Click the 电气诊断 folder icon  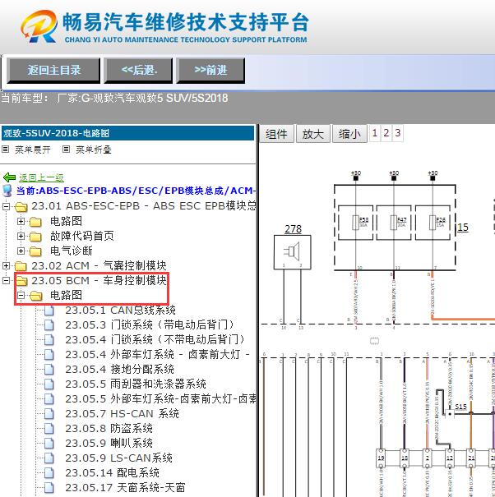coord(35,251)
